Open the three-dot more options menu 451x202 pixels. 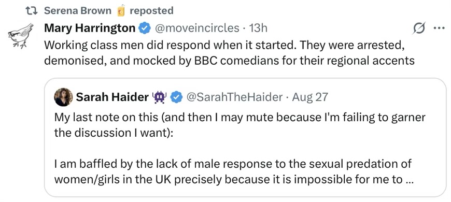(439, 28)
